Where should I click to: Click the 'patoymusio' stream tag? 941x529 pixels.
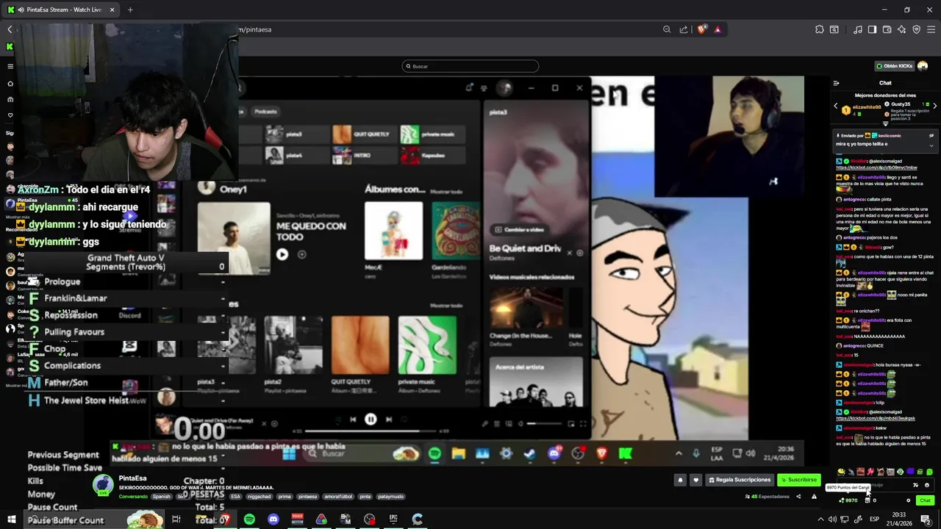391,497
